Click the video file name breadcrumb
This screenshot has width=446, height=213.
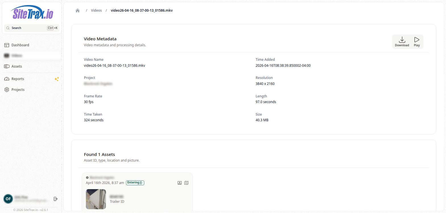tap(142, 10)
